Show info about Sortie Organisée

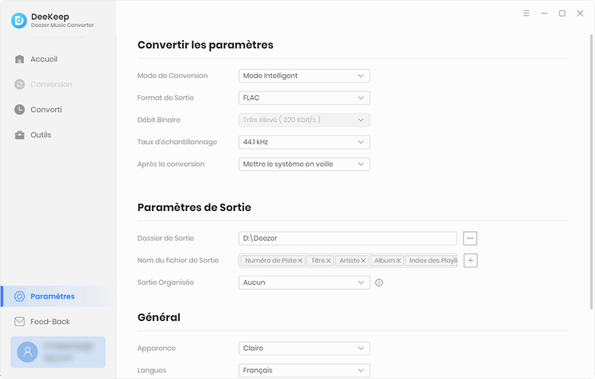(379, 283)
